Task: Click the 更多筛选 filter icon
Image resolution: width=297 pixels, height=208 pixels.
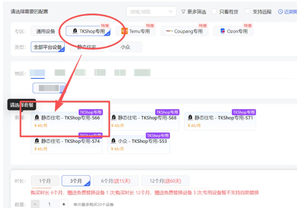Action: pos(183,12)
